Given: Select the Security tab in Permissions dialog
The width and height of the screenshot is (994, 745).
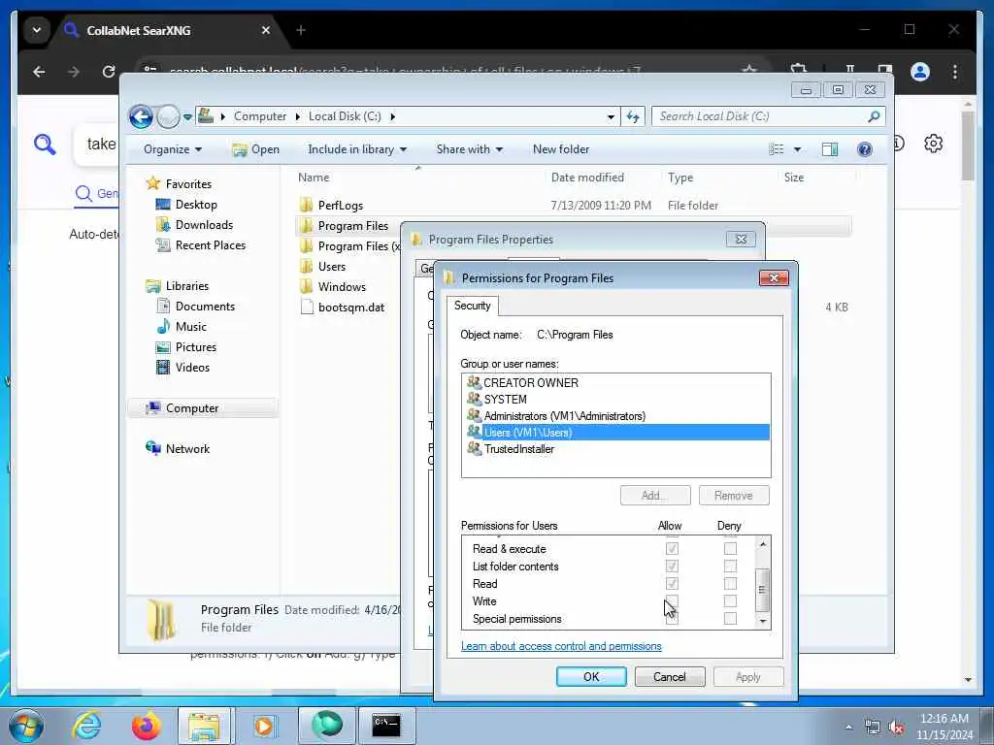Looking at the screenshot, I should 473,306.
